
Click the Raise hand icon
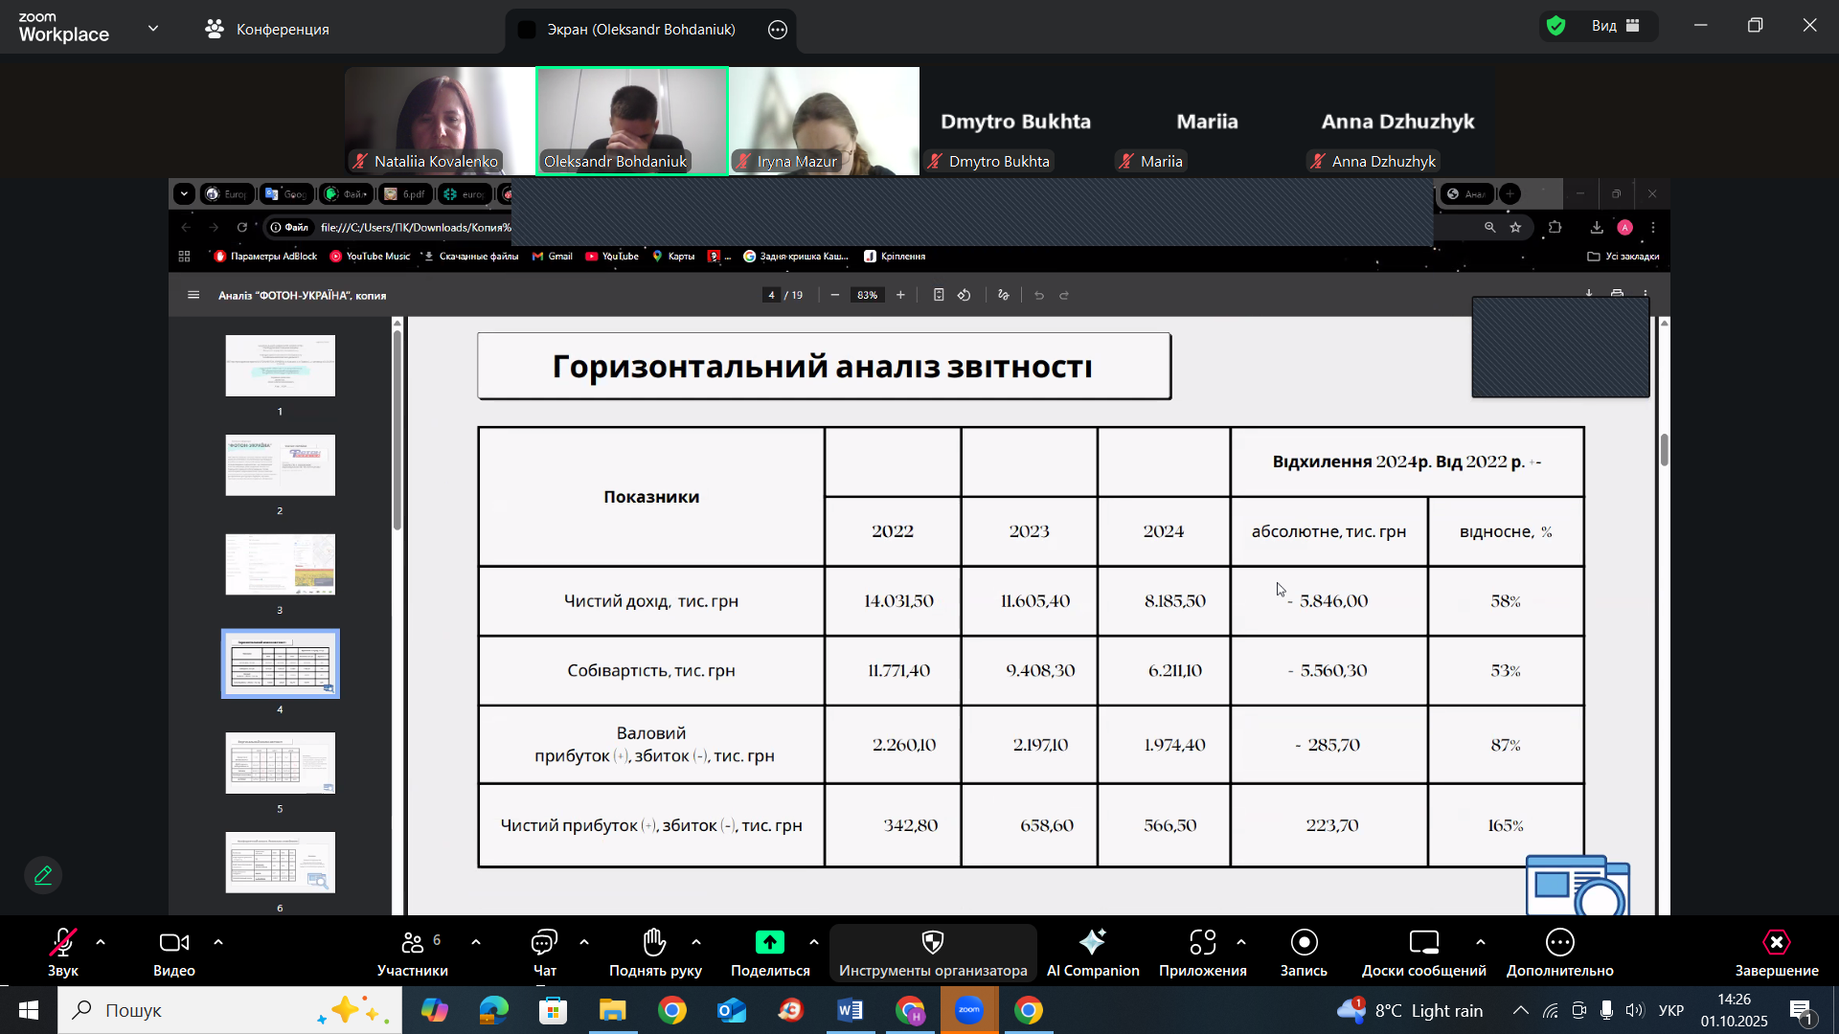click(655, 943)
